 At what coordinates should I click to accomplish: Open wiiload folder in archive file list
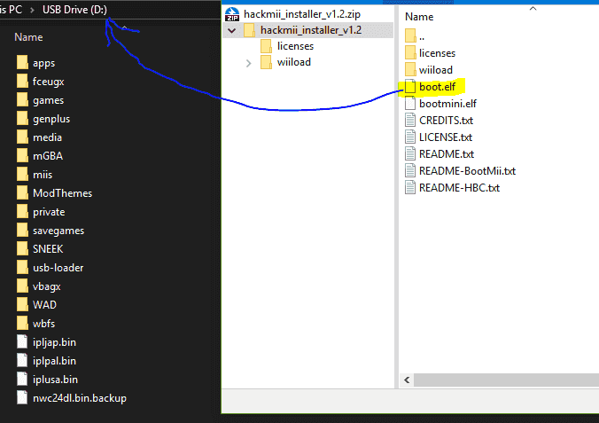(435, 70)
